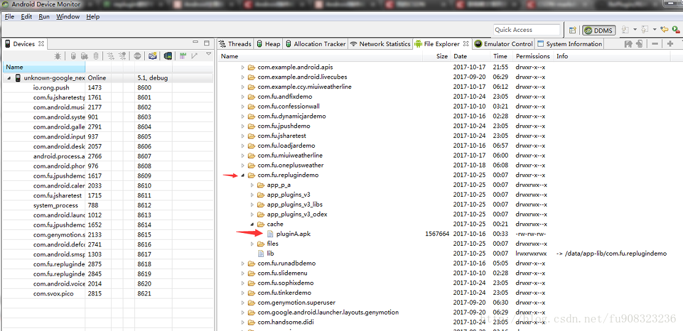Image resolution: width=683 pixels, height=331 pixels.
Task: Click the Open Perspective icon
Action: 573,30
